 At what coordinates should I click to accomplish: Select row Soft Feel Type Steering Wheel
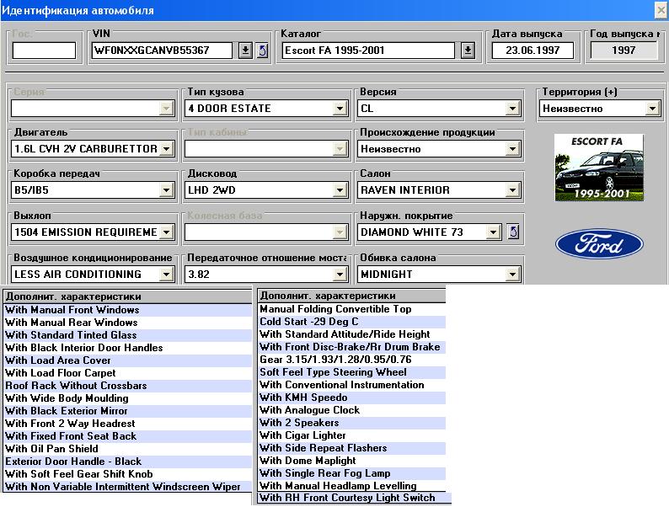coord(352,372)
